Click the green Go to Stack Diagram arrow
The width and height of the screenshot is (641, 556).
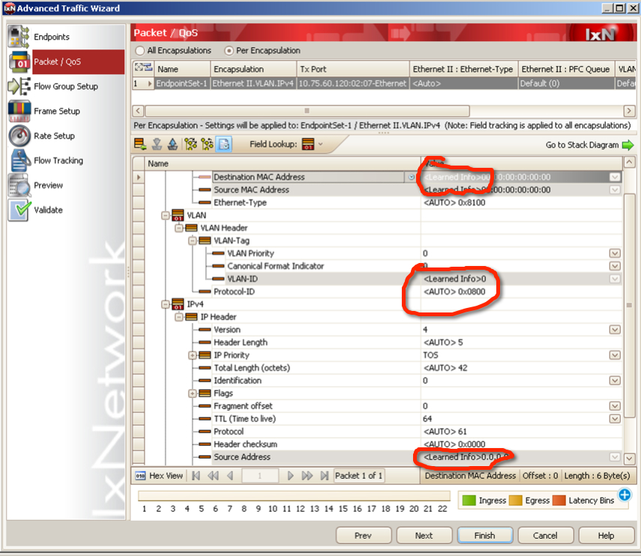(628, 145)
